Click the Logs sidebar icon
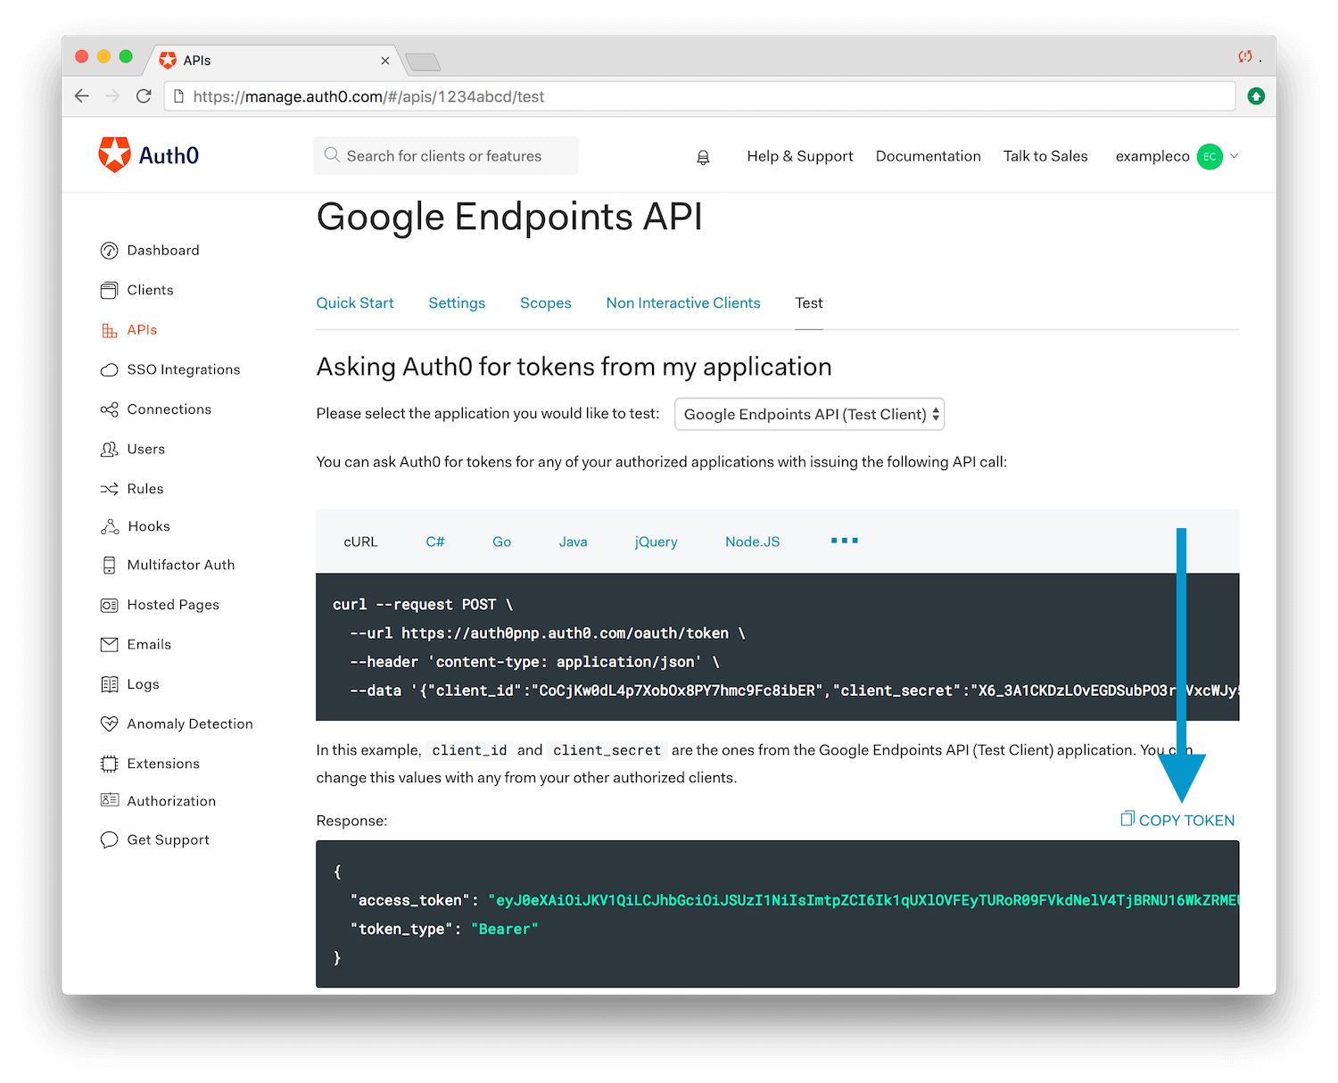This screenshot has height=1083, width=1338. tap(109, 684)
